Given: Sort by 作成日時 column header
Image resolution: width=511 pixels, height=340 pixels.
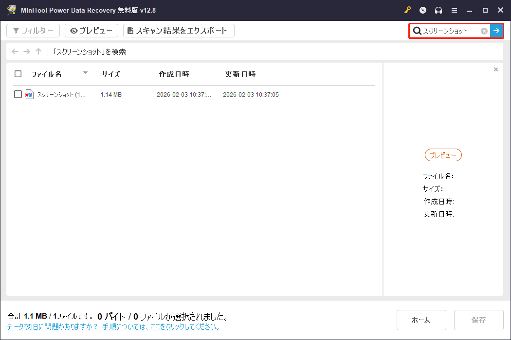Looking at the screenshot, I should tap(174, 74).
